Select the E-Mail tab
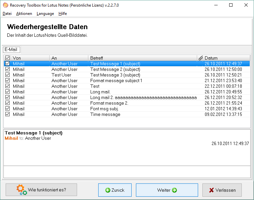 (x=11, y=49)
